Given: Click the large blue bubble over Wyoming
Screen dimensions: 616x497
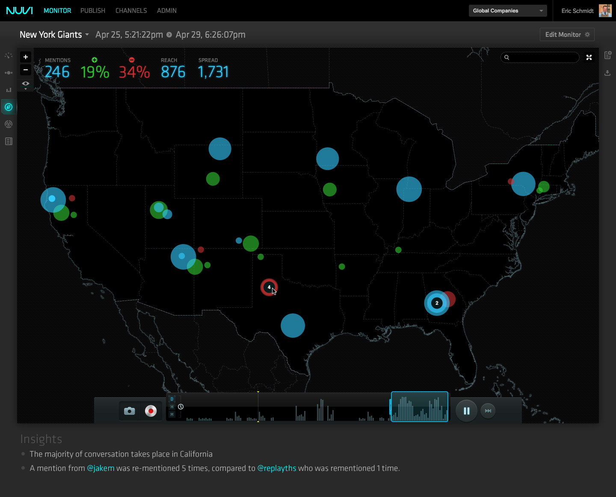Looking at the screenshot, I should point(220,149).
